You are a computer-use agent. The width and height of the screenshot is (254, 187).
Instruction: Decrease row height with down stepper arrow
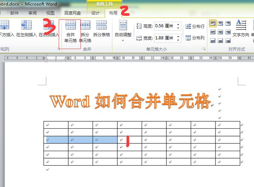point(178,28)
